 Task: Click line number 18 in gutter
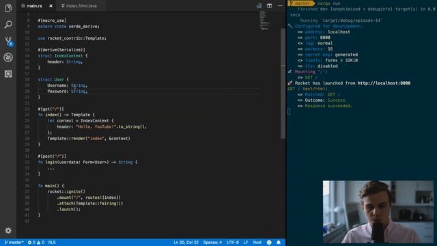pos(27,79)
